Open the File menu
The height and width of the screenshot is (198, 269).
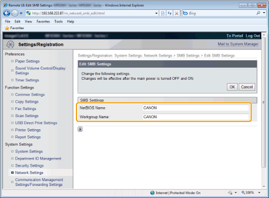pos(8,21)
